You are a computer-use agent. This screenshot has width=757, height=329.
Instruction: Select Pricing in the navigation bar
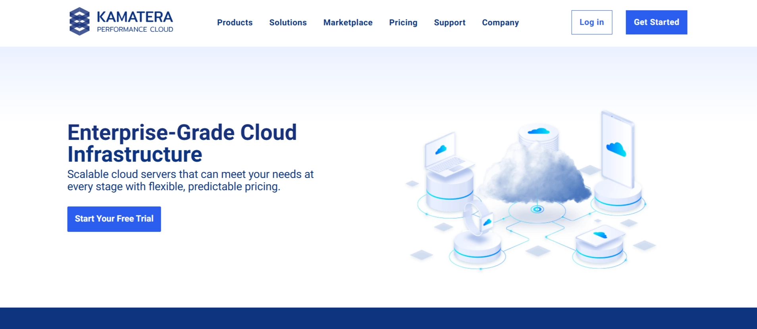(403, 23)
